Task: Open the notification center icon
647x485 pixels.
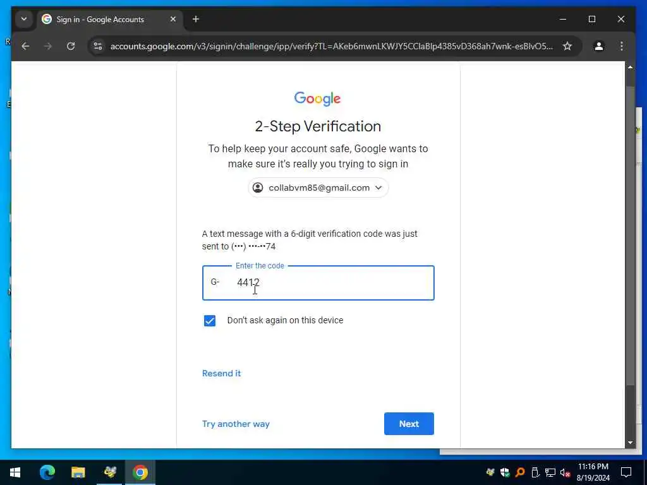Action: (626, 472)
